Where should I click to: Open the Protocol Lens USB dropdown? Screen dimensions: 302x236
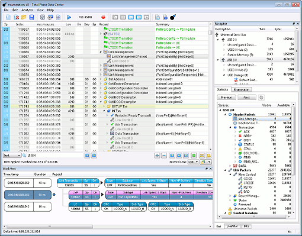(193, 162)
